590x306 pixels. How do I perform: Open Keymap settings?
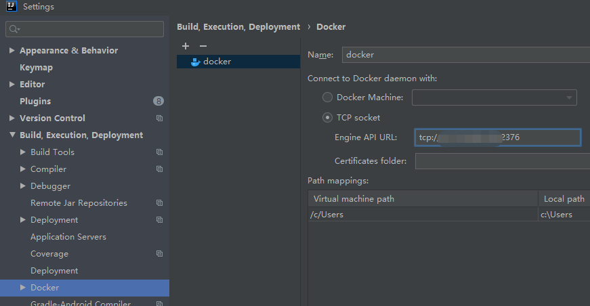36,67
